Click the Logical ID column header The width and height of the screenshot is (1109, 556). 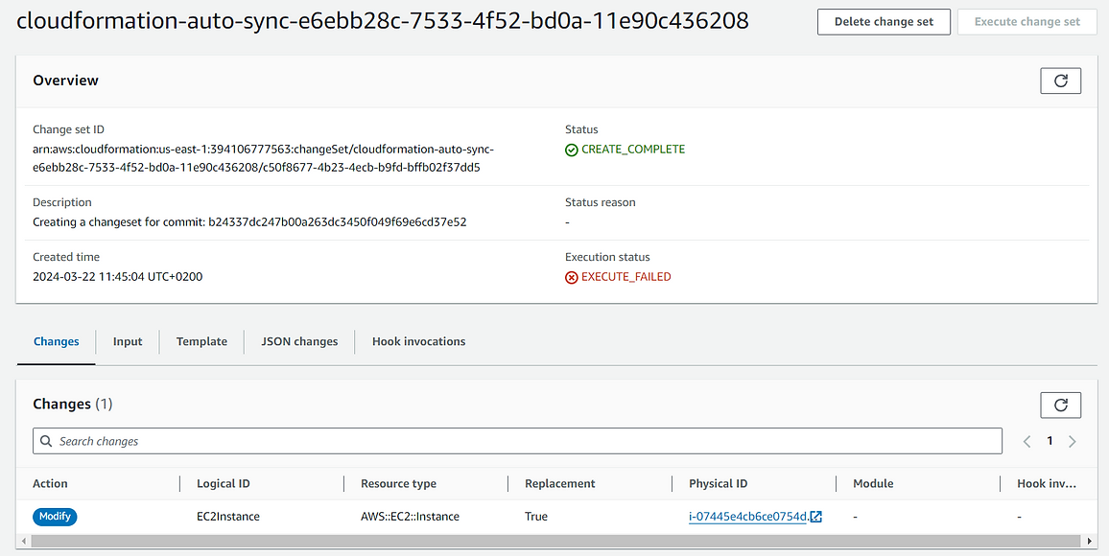click(224, 483)
